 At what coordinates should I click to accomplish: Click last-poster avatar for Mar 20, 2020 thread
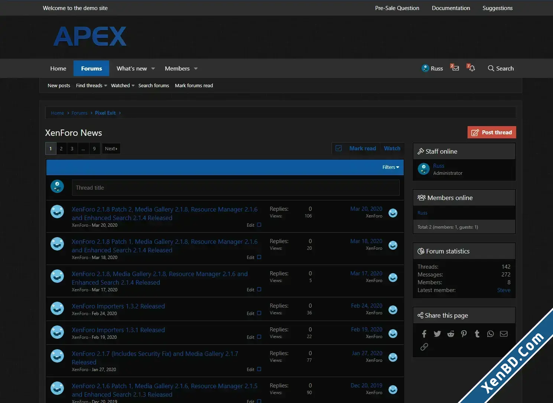tap(393, 213)
